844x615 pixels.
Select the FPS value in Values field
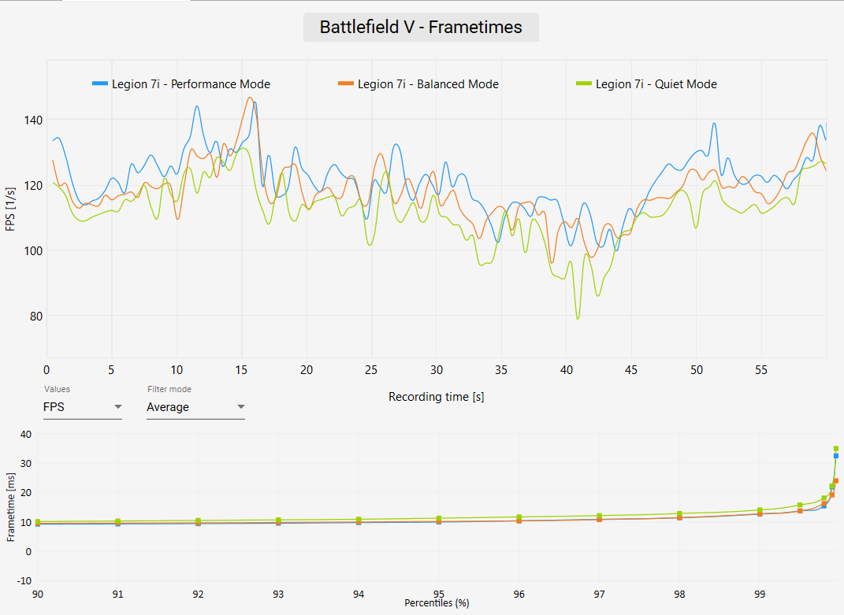pyautogui.click(x=54, y=407)
